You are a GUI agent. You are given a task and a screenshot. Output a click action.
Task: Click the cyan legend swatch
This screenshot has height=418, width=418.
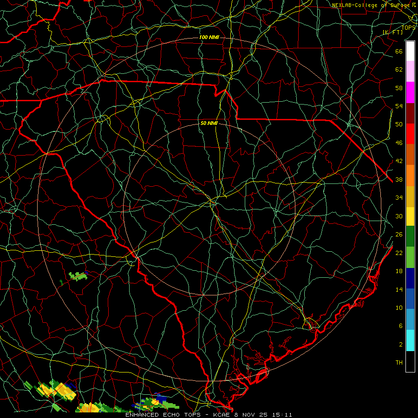(x=410, y=340)
